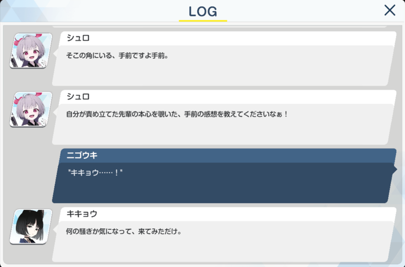Click the right-pointing tail of ニゴウキ's bubble
The image size is (405, 267).
tap(395, 169)
